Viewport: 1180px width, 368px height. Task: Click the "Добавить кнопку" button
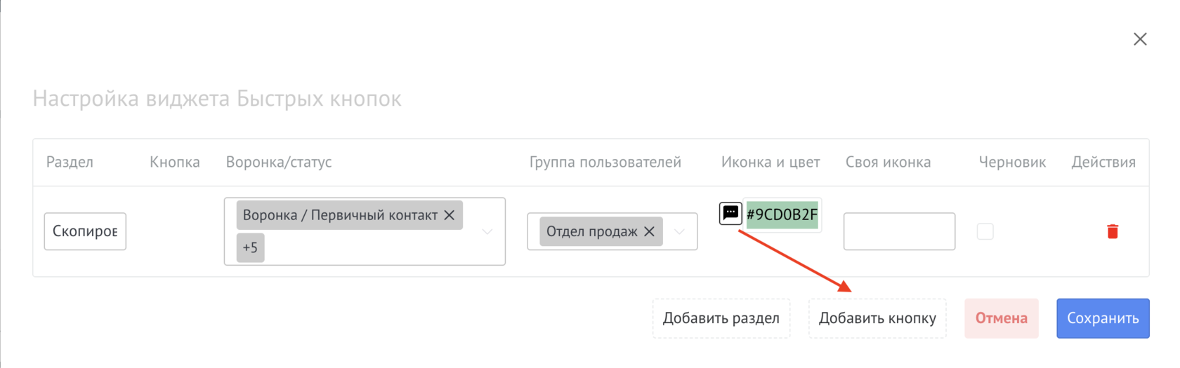(877, 318)
